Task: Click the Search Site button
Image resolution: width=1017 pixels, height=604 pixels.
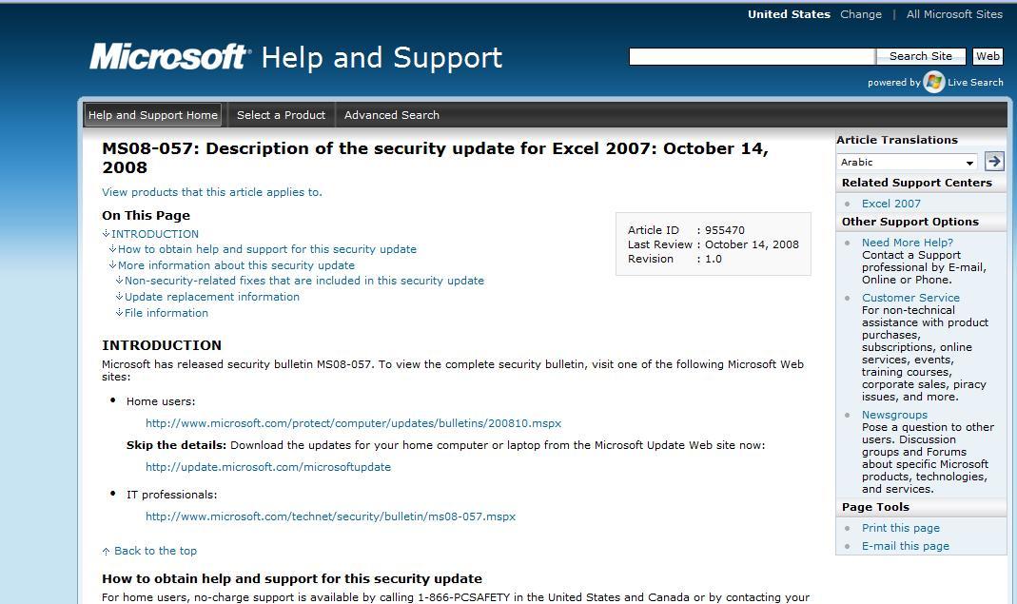Action: pyautogui.click(x=919, y=55)
